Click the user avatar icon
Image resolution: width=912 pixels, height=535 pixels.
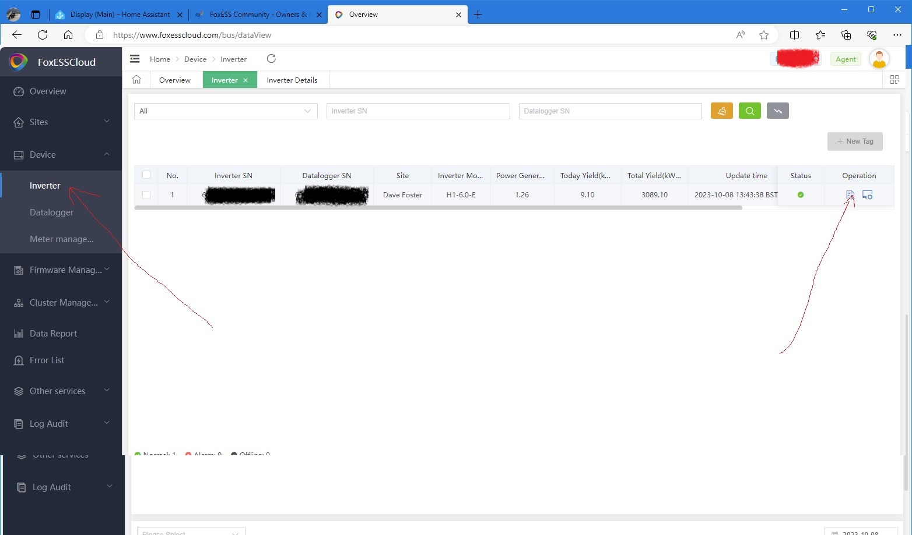tap(879, 59)
